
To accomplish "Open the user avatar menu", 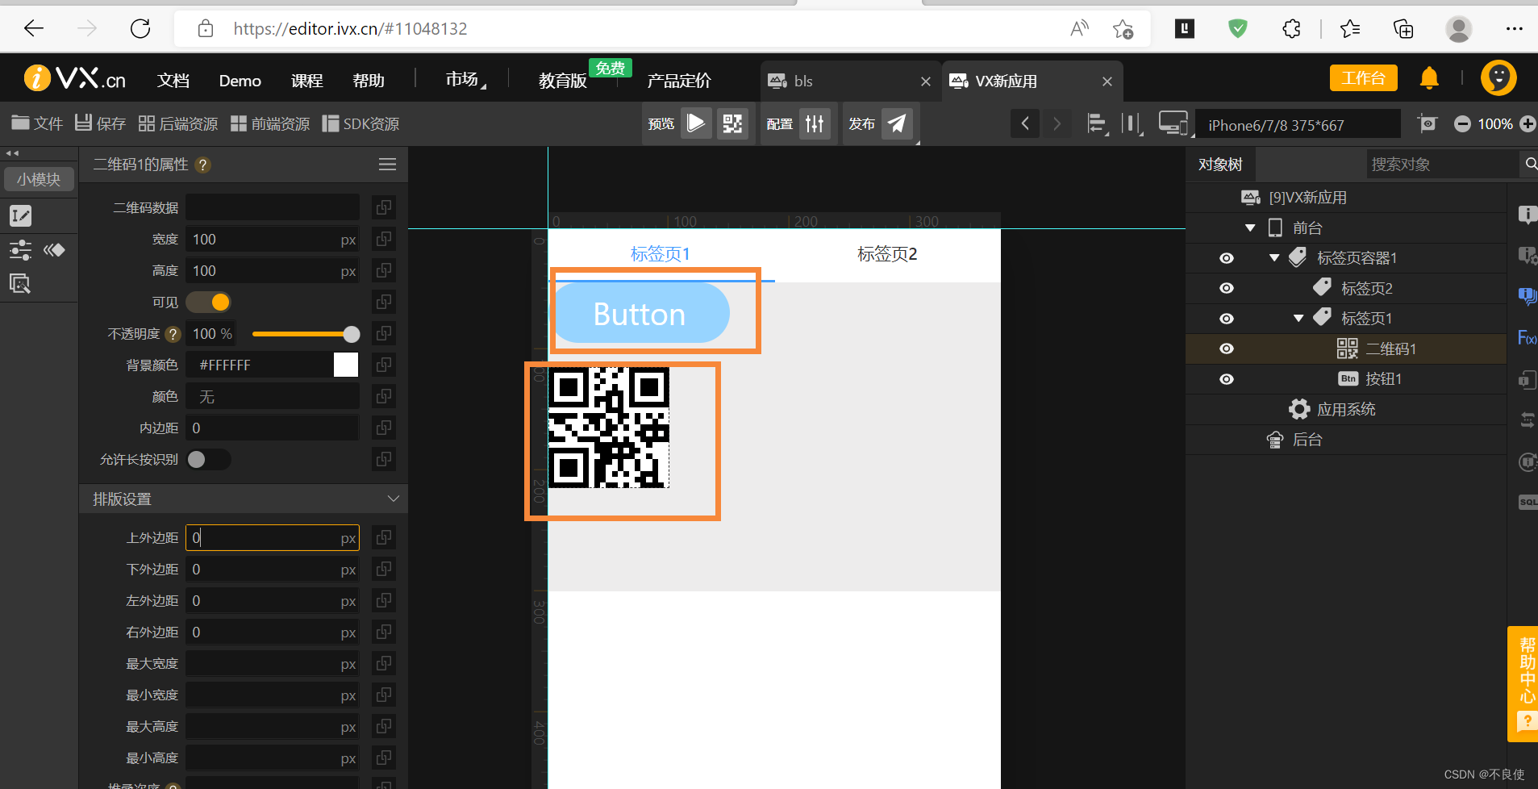I will 1498,77.
